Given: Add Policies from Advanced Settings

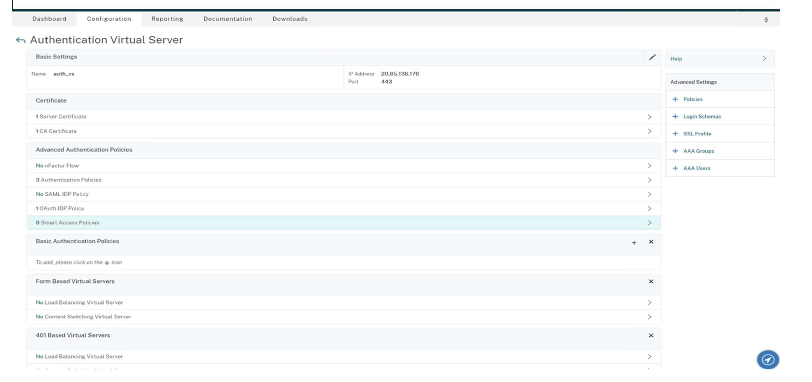Looking at the screenshot, I should click(x=692, y=99).
